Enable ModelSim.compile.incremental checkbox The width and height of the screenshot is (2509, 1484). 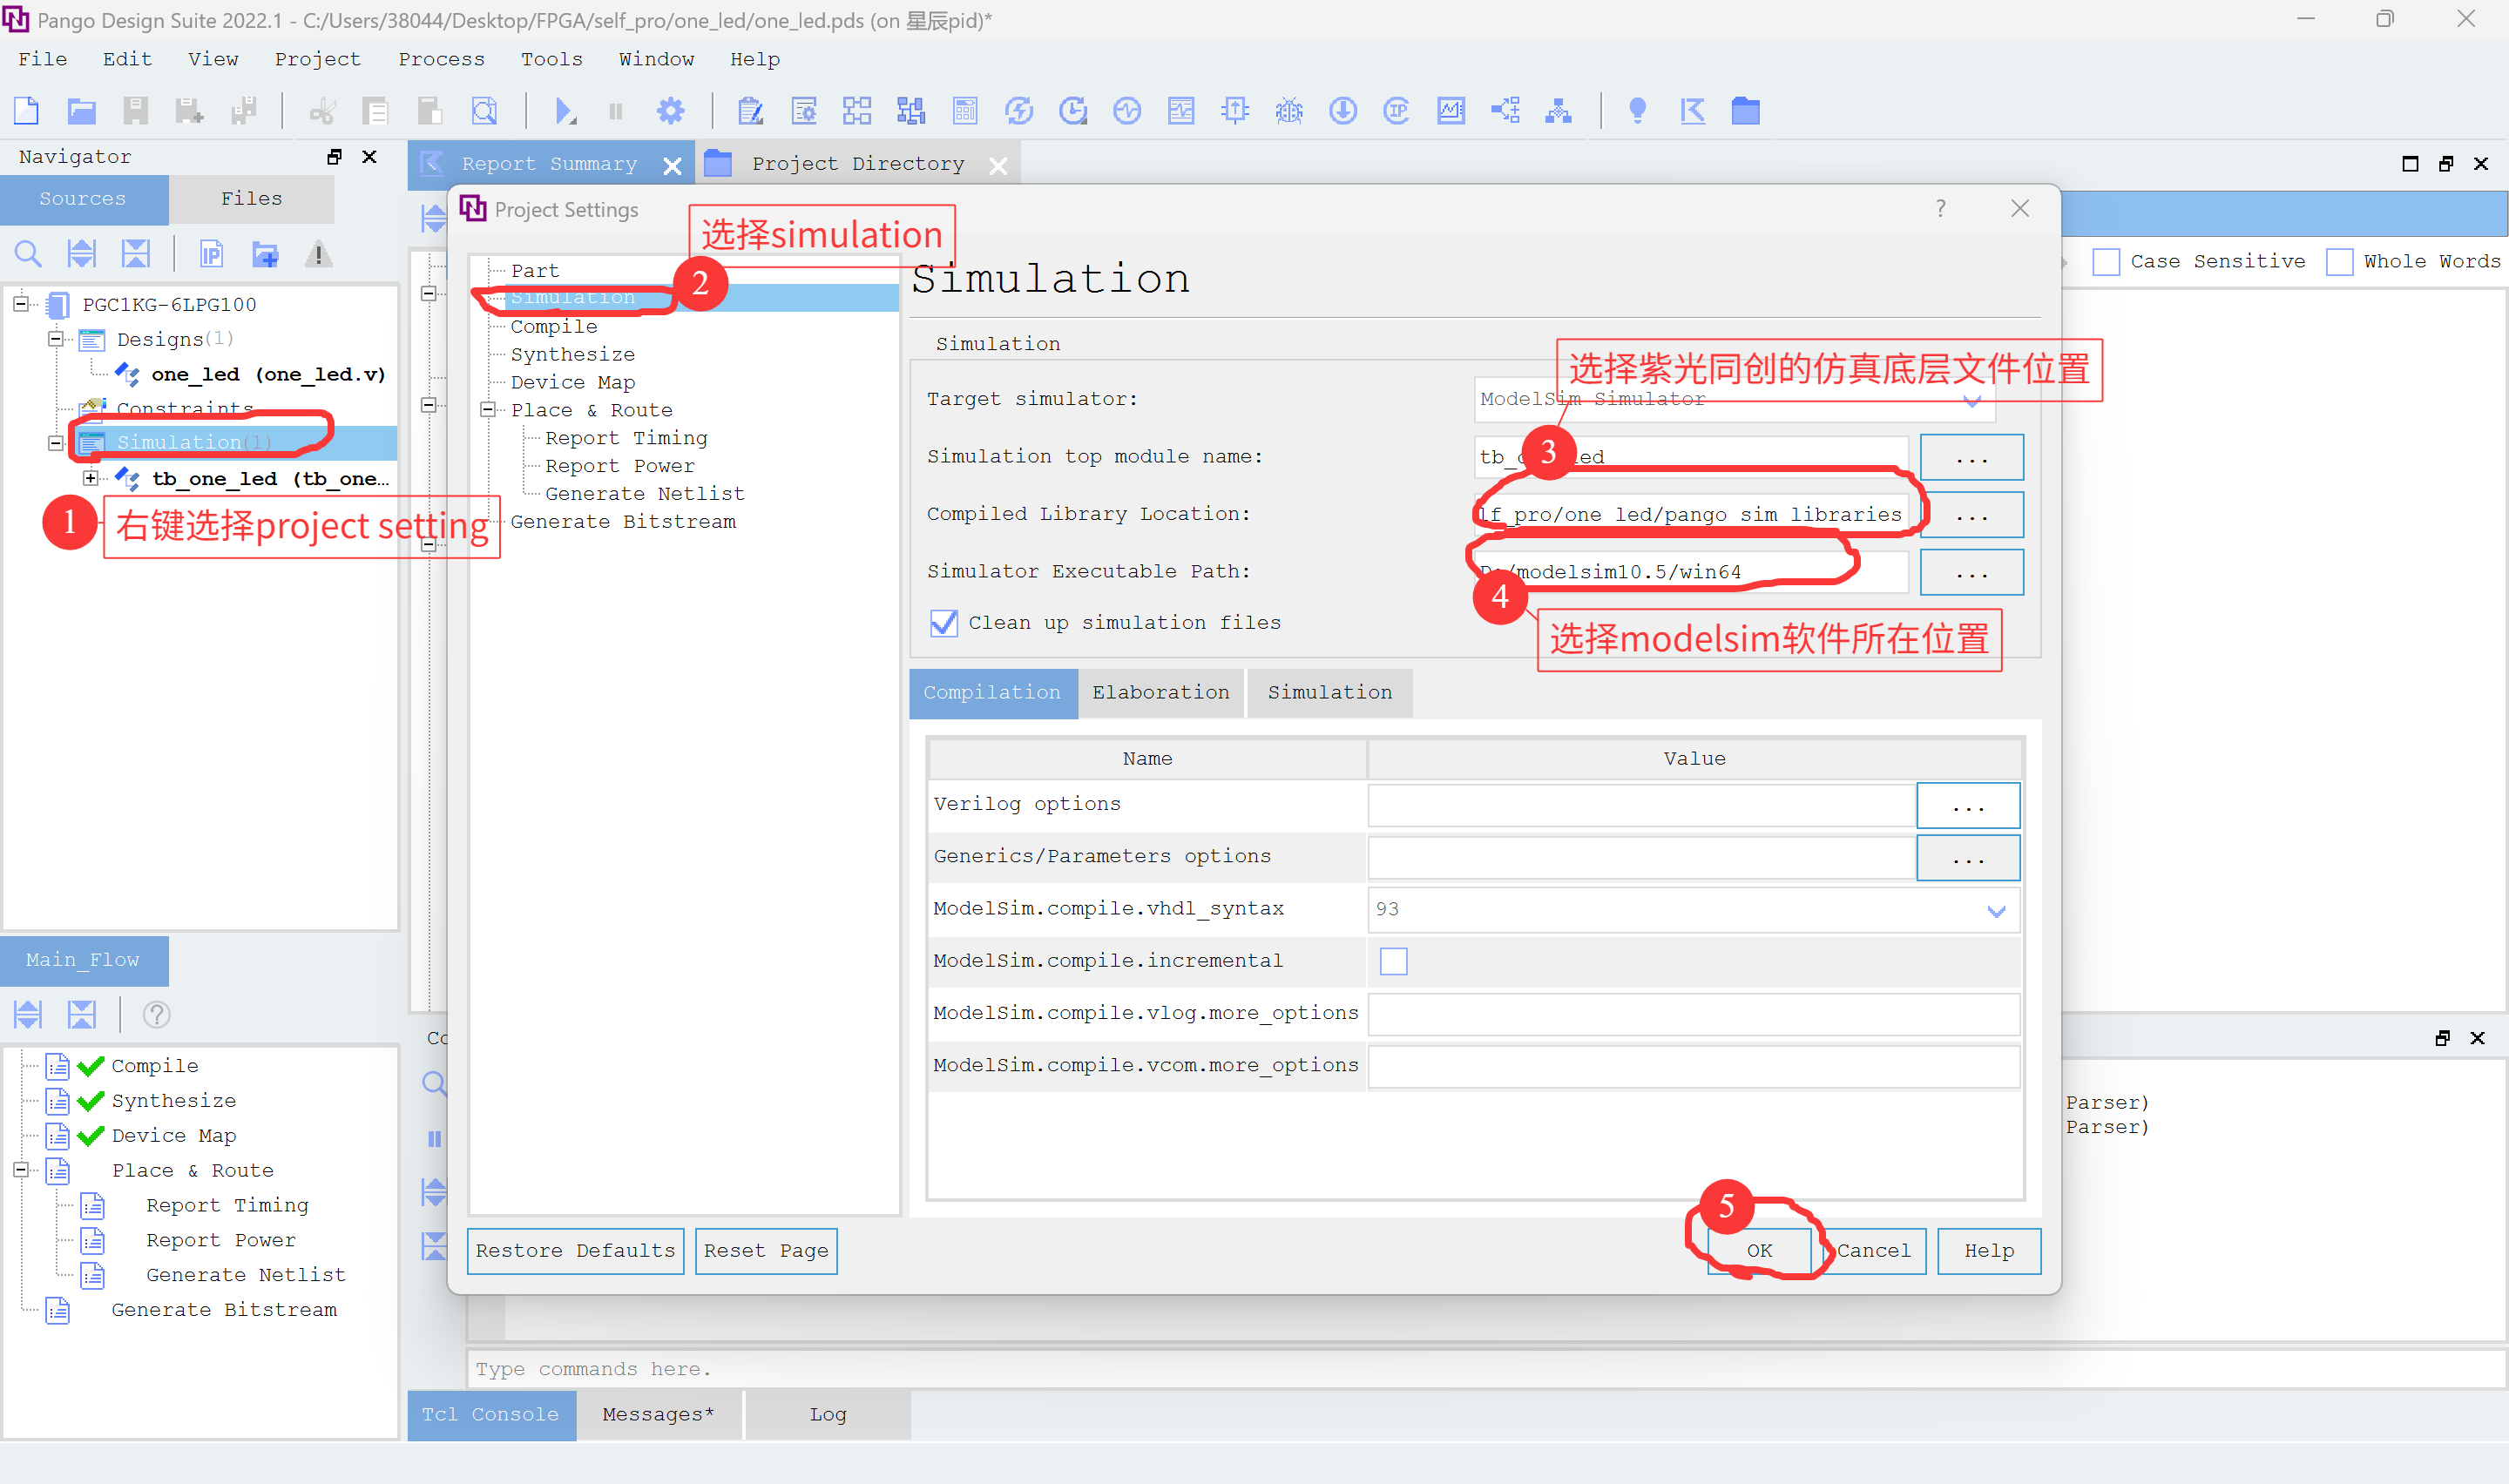[1393, 961]
